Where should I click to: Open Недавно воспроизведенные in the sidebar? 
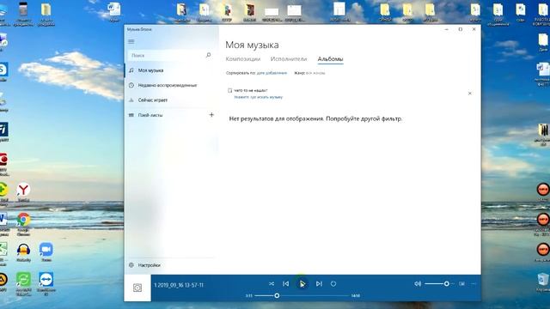click(x=170, y=85)
